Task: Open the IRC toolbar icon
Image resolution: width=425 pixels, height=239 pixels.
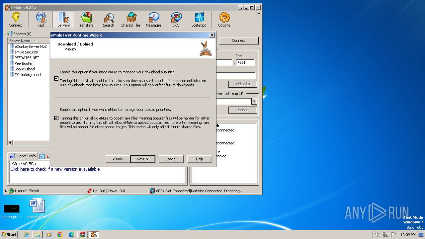Action: pos(176,20)
